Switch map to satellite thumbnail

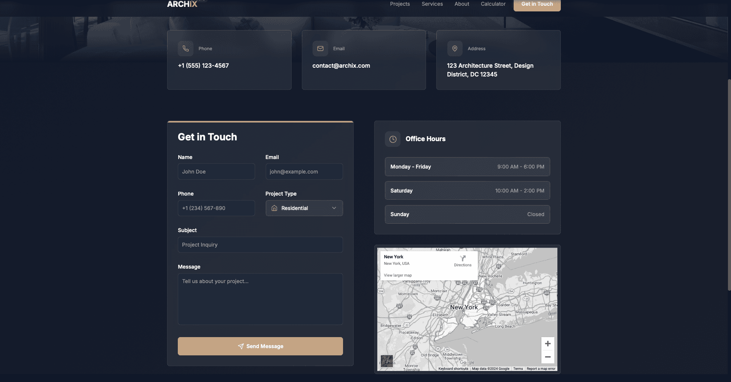(x=386, y=361)
